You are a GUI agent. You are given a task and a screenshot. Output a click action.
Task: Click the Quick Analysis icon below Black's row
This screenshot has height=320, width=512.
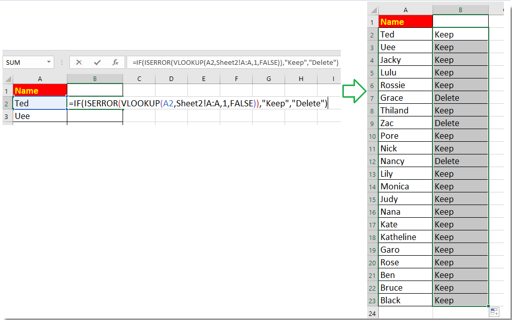pyautogui.click(x=494, y=311)
